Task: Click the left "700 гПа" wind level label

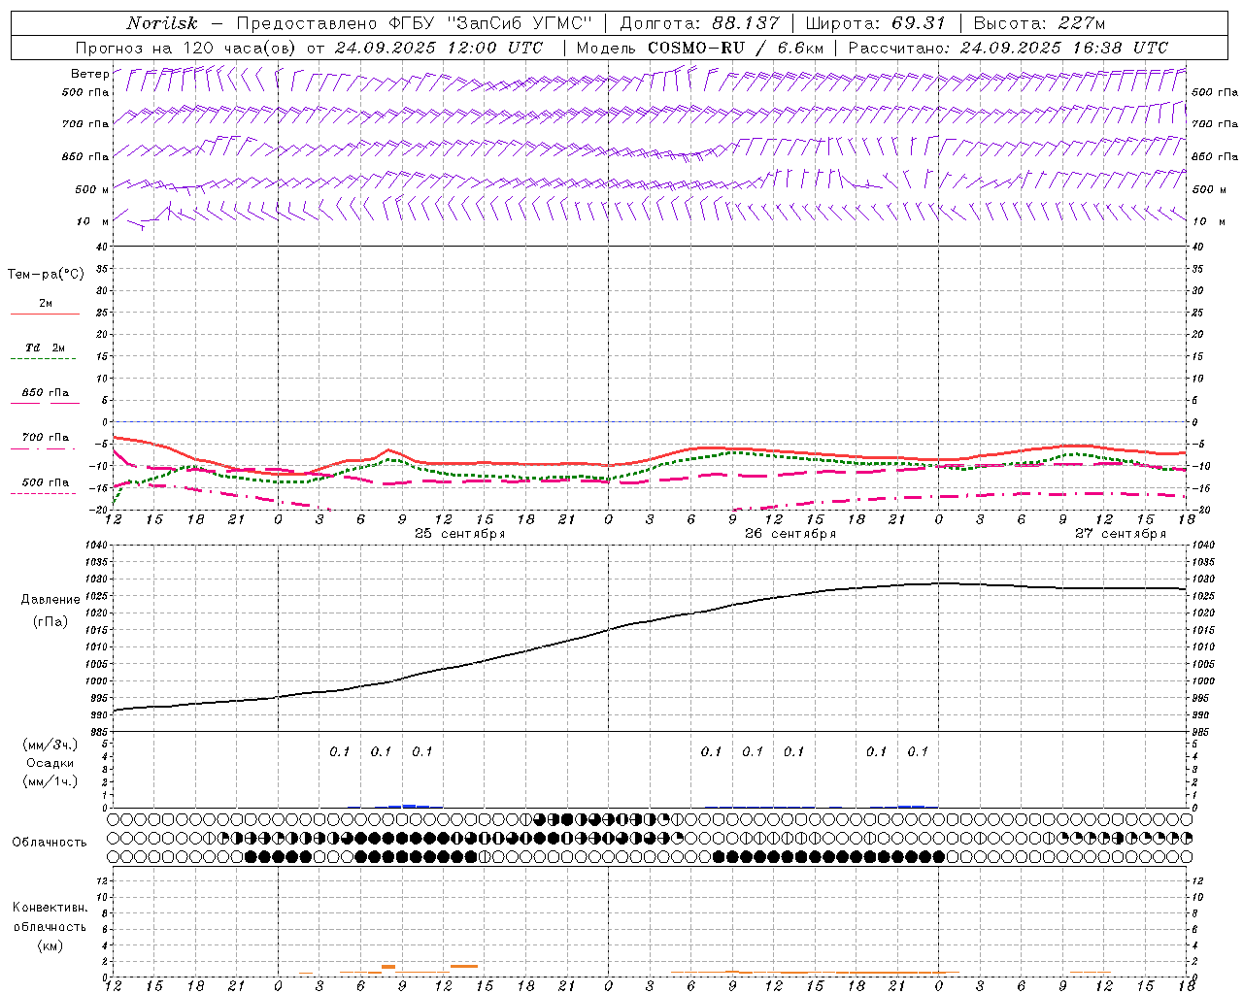Action: pyautogui.click(x=84, y=124)
